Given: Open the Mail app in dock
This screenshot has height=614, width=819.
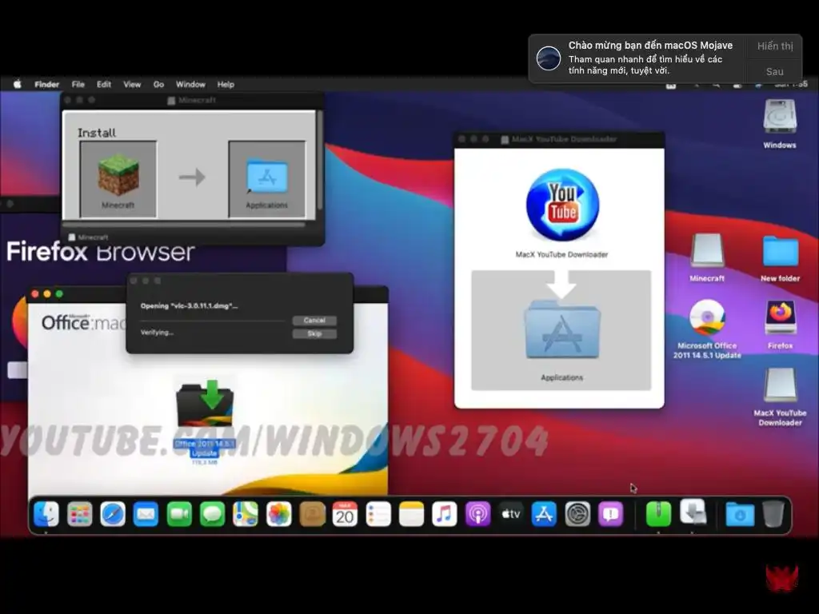Looking at the screenshot, I should (146, 514).
